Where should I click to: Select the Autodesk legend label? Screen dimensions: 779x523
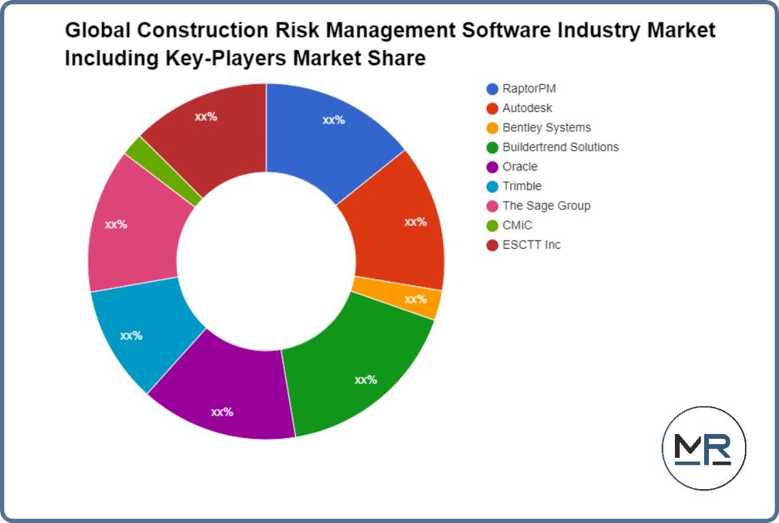pyautogui.click(x=527, y=108)
